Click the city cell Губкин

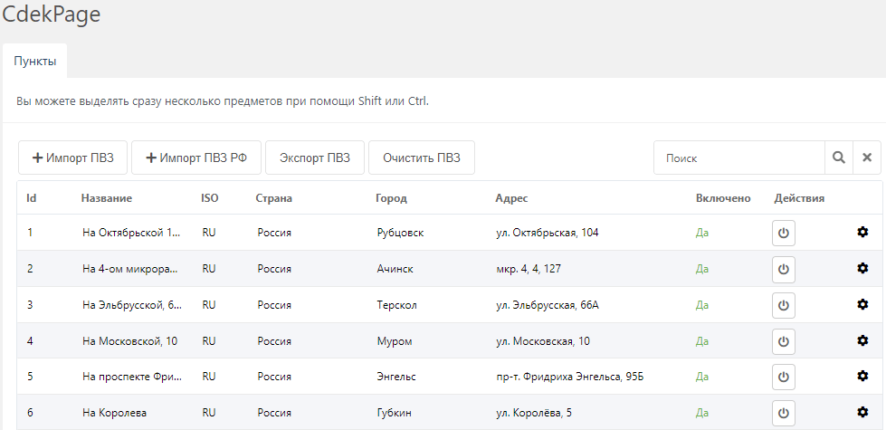tap(394, 413)
